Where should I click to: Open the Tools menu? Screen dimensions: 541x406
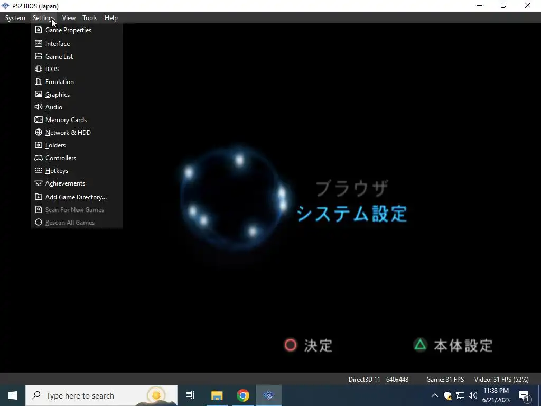(90, 18)
